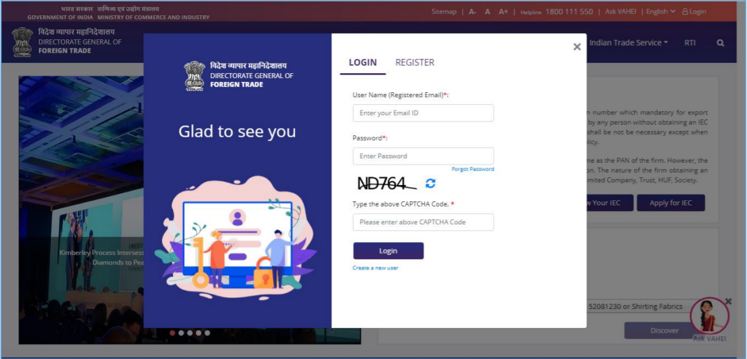The height and width of the screenshot is (359, 747).
Task: Refresh the CAPTCHA code image
Action: 430,183
